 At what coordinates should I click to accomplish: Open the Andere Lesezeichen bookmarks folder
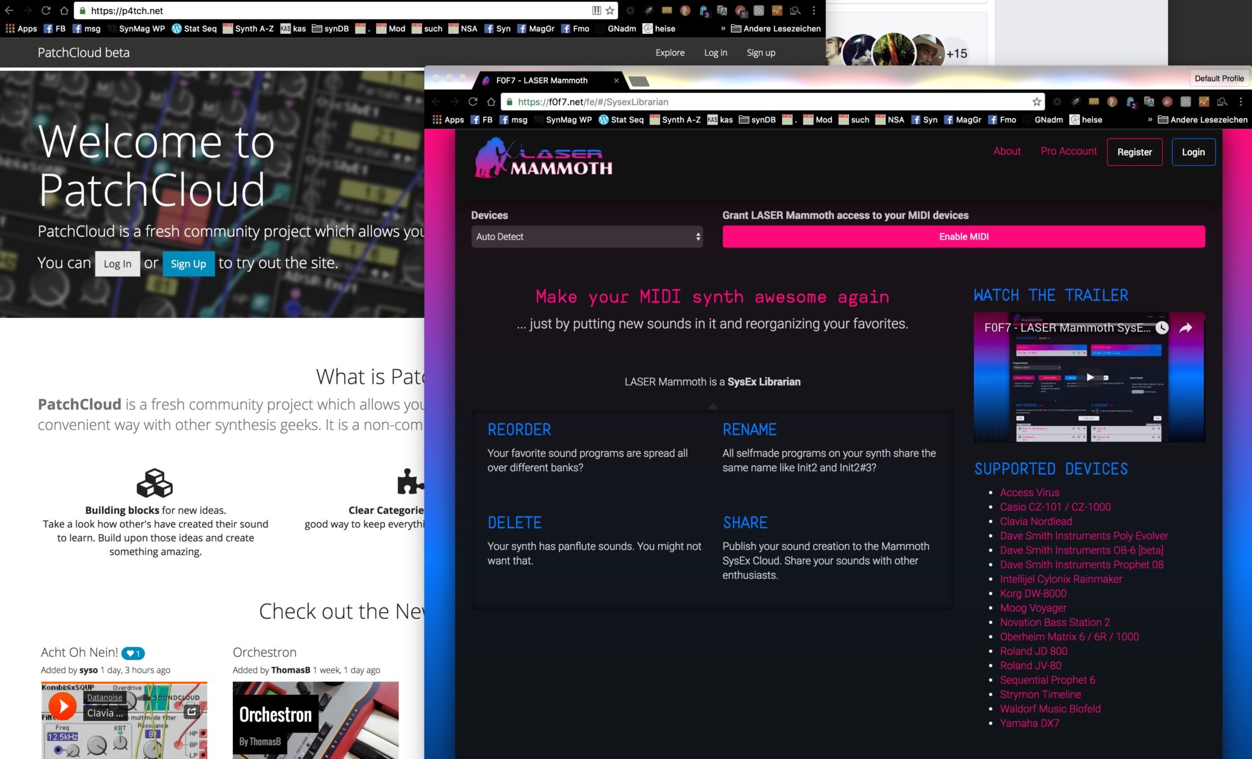[x=1202, y=120]
